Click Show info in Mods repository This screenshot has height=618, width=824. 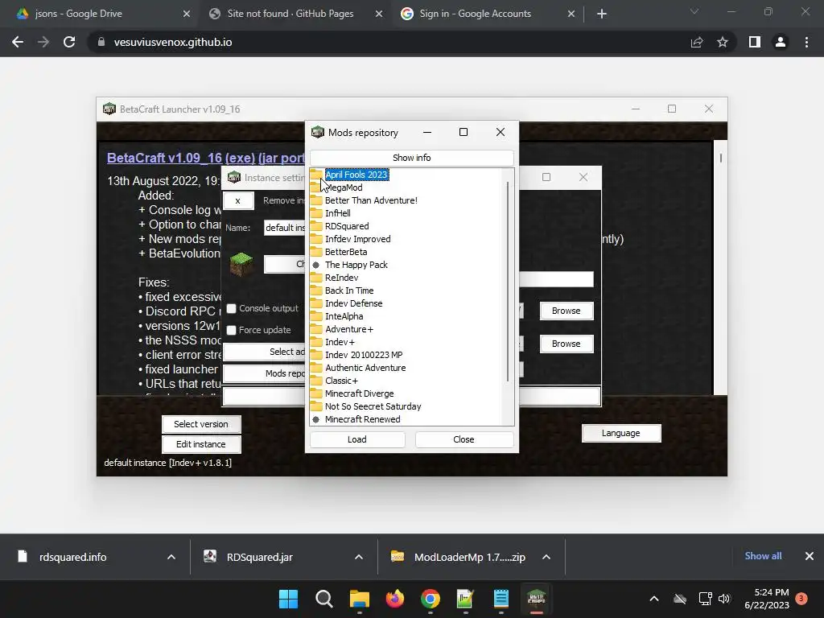(411, 158)
